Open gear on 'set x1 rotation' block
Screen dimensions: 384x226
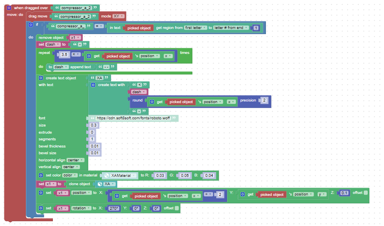[41, 208]
